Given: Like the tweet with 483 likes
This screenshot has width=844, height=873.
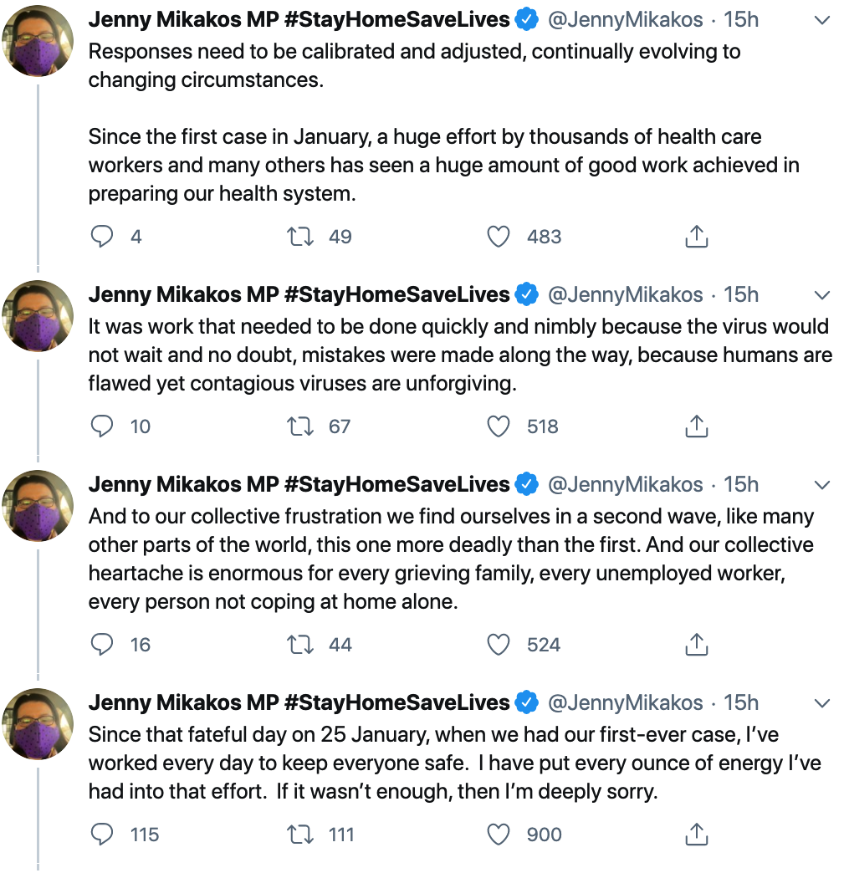Looking at the screenshot, I should click(x=499, y=237).
